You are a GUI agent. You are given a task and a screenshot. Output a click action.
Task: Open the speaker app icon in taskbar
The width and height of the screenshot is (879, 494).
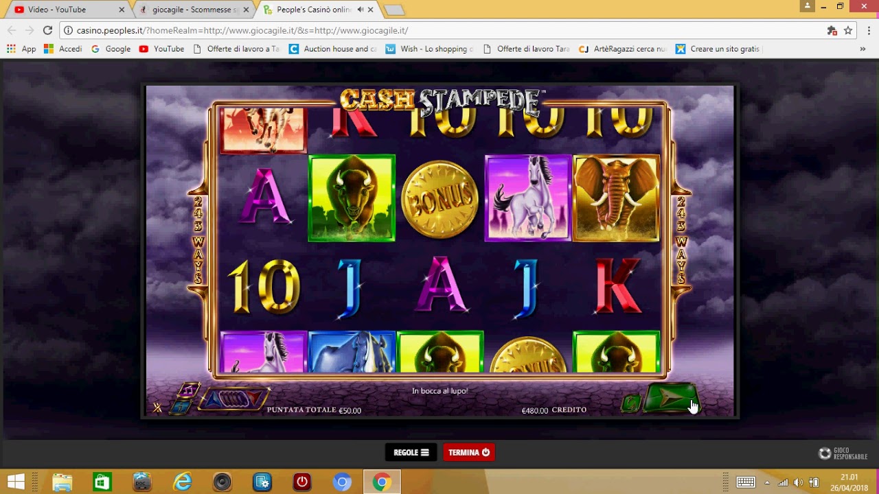(x=222, y=482)
